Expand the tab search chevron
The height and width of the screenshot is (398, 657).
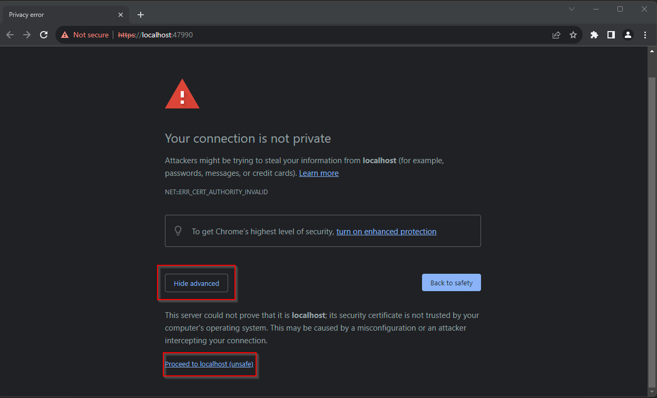tap(572, 9)
